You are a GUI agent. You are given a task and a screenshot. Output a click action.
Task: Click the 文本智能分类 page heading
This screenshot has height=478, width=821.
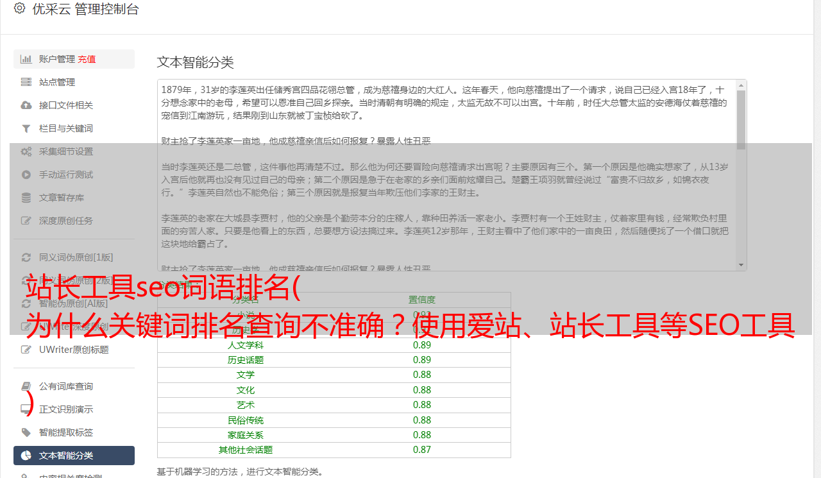tap(196, 62)
